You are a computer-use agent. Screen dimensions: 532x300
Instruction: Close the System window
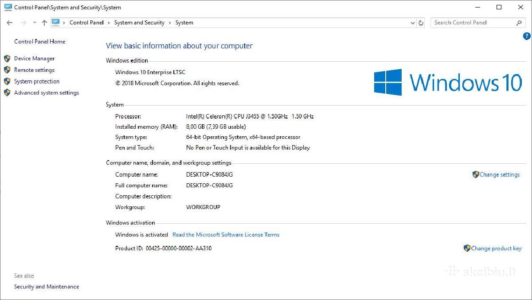click(520, 7)
